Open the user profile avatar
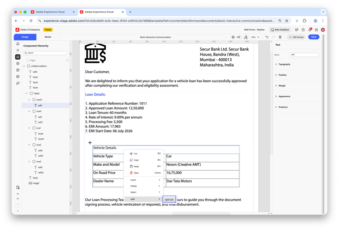The width and height of the screenshot is (339, 230). (x=323, y=30)
